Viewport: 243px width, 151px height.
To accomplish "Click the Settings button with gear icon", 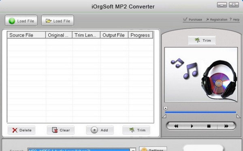I will (x=153, y=149).
